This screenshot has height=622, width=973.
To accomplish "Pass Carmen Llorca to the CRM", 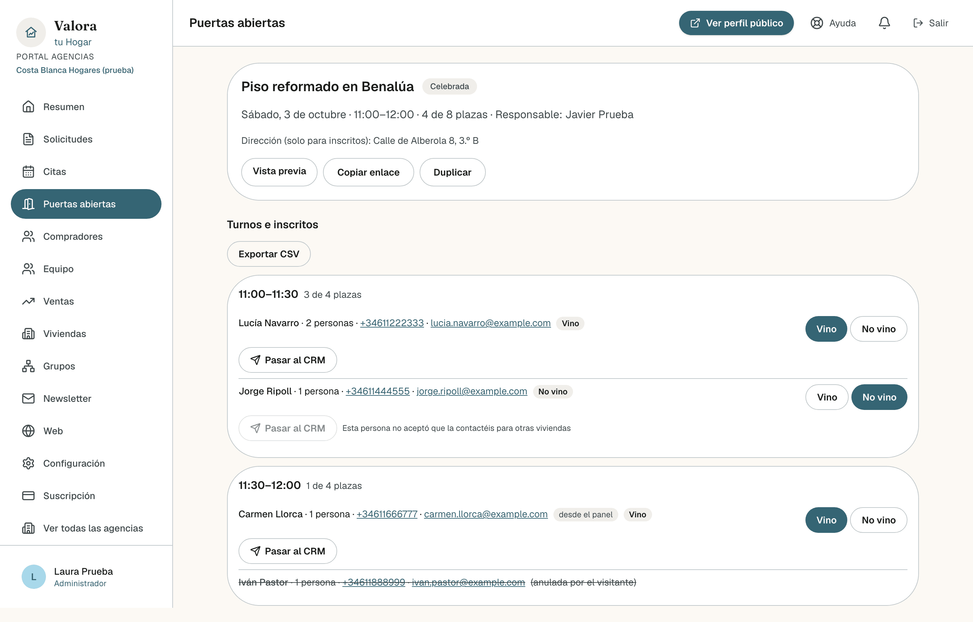I will coord(287,551).
